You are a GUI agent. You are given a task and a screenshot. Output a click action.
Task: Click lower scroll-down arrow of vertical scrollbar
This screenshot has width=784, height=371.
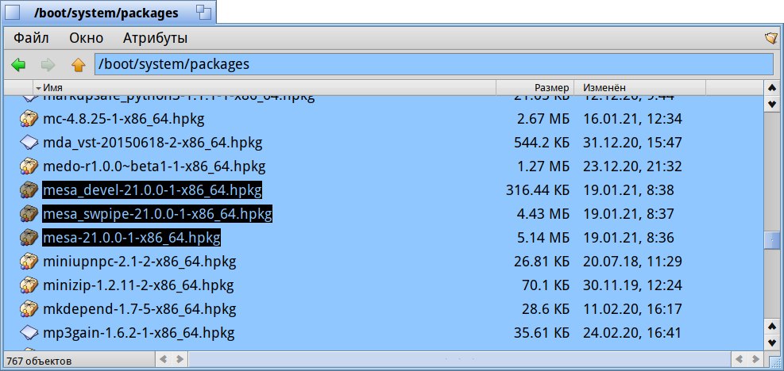[771, 342]
